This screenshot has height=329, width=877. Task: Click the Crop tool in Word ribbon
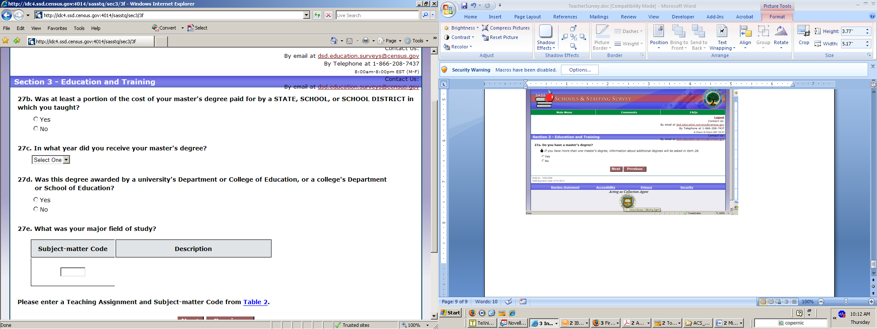[803, 34]
